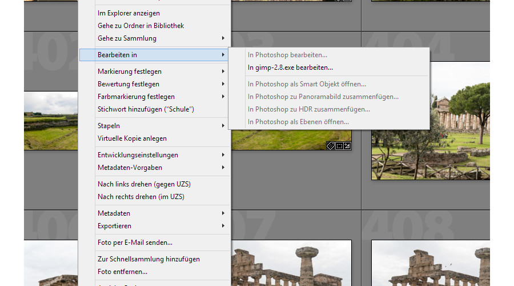Image resolution: width=514 pixels, height=286 pixels.
Task: Click 'Foto entfernen...' menu entry
Action: click(122, 272)
